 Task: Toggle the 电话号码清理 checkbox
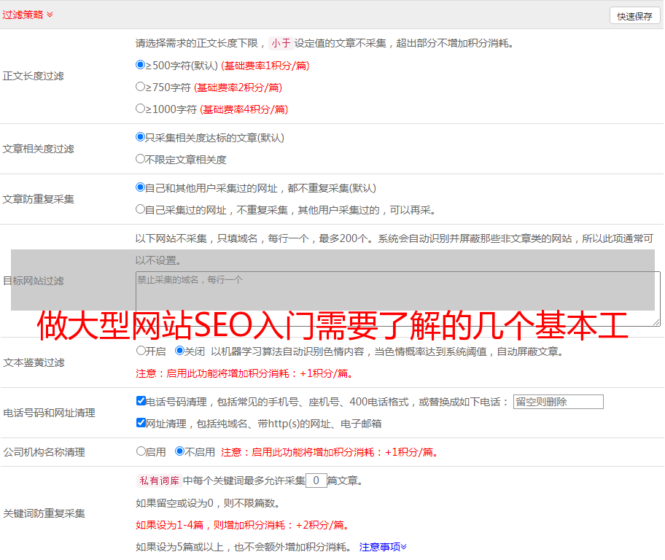coord(141,401)
